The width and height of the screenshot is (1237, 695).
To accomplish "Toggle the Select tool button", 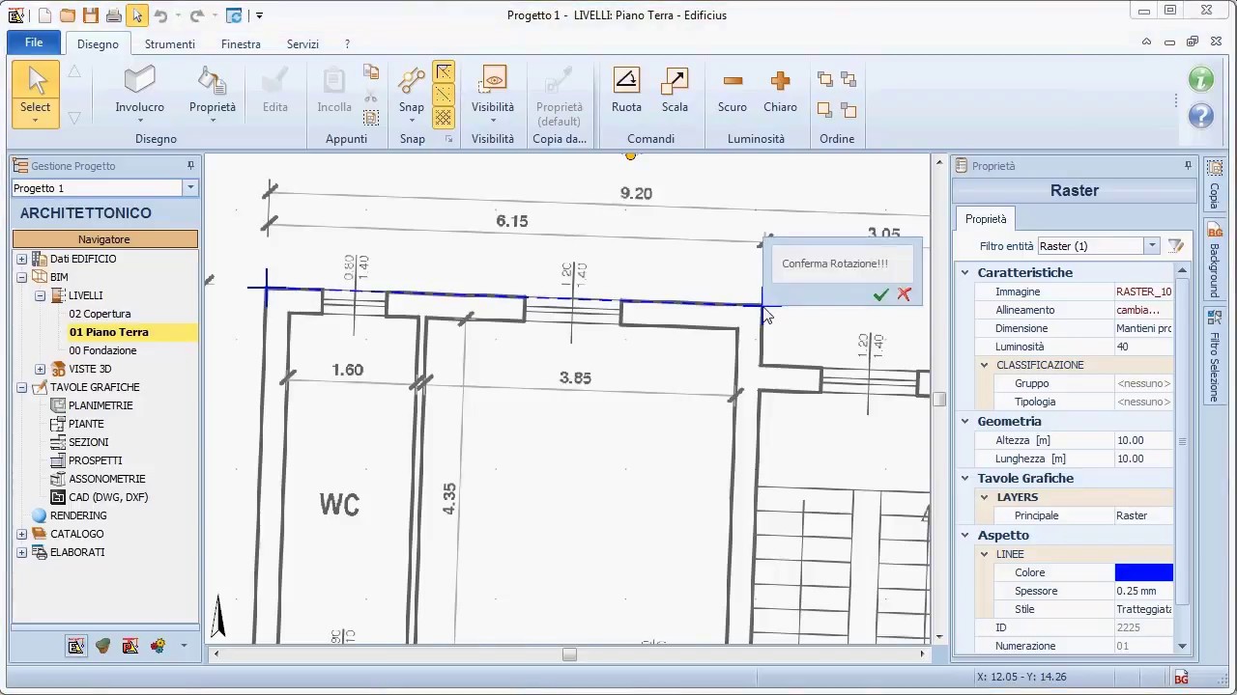I will [36, 93].
